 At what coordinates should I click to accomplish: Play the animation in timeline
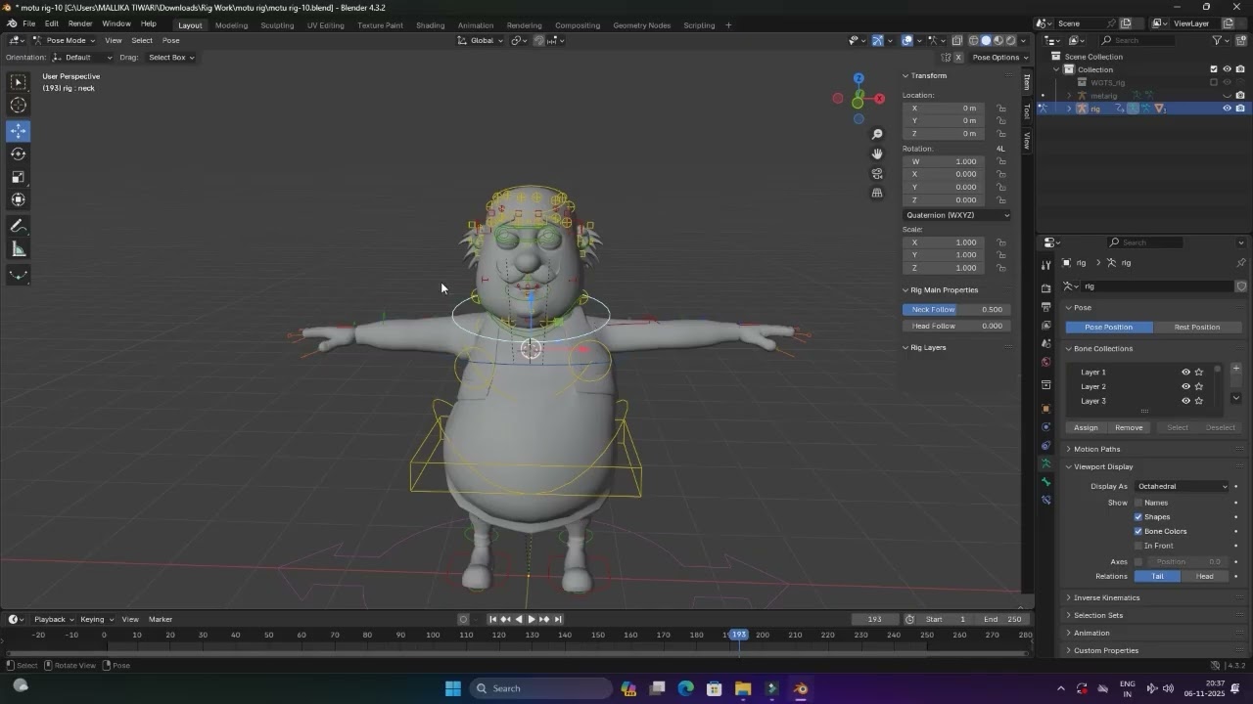tap(532, 619)
